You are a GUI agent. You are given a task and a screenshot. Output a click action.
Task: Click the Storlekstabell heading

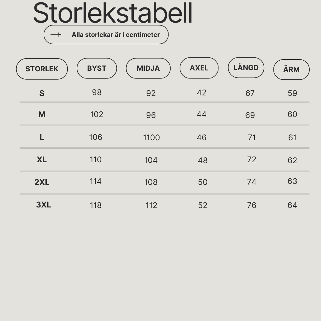point(113,13)
